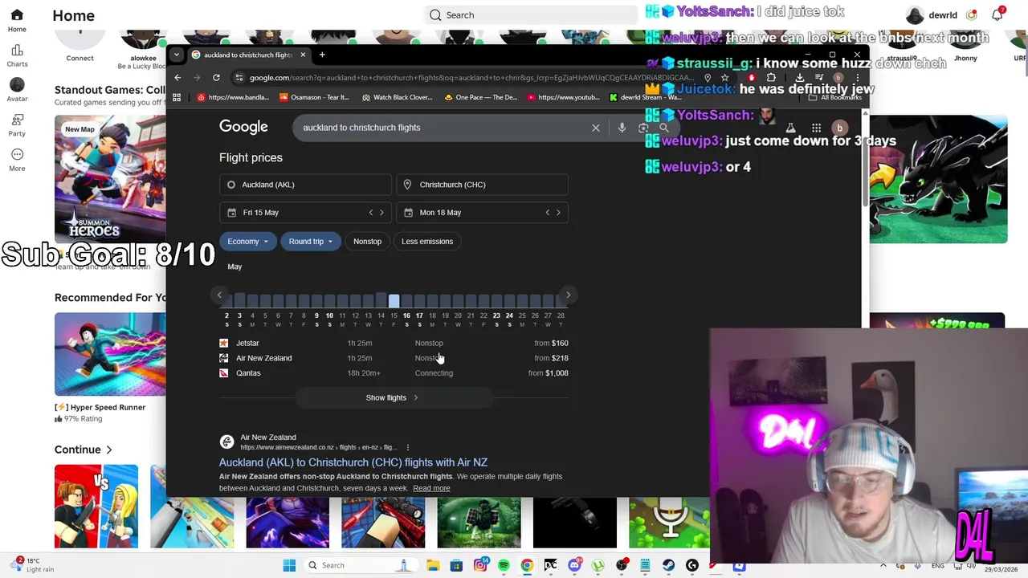The height and width of the screenshot is (578, 1028).
Task: Move departure date to previous day
Action: click(x=371, y=213)
